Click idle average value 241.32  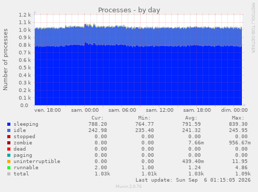coord(191,130)
